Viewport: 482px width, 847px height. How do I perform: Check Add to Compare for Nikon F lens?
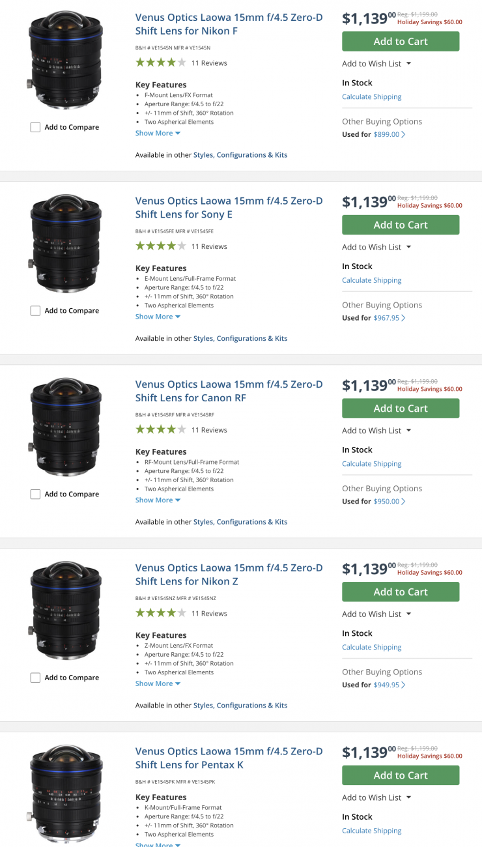(35, 128)
